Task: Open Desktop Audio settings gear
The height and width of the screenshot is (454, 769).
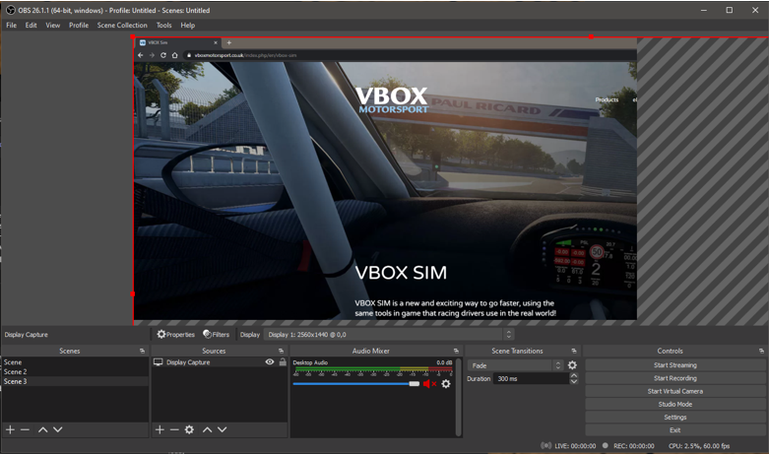Action: [x=446, y=384]
